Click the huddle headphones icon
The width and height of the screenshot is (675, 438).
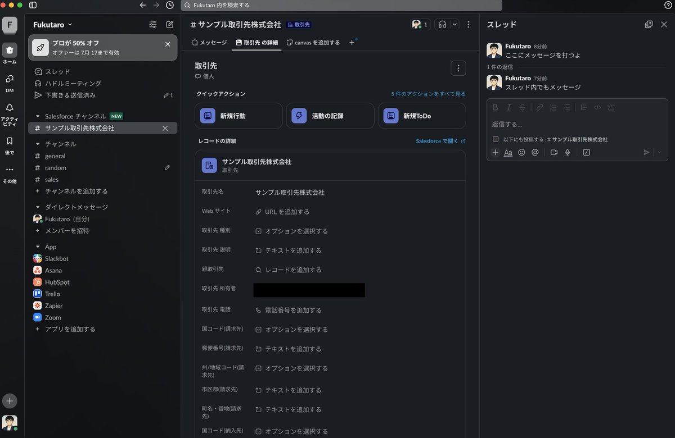pyautogui.click(x=442, y=25)
